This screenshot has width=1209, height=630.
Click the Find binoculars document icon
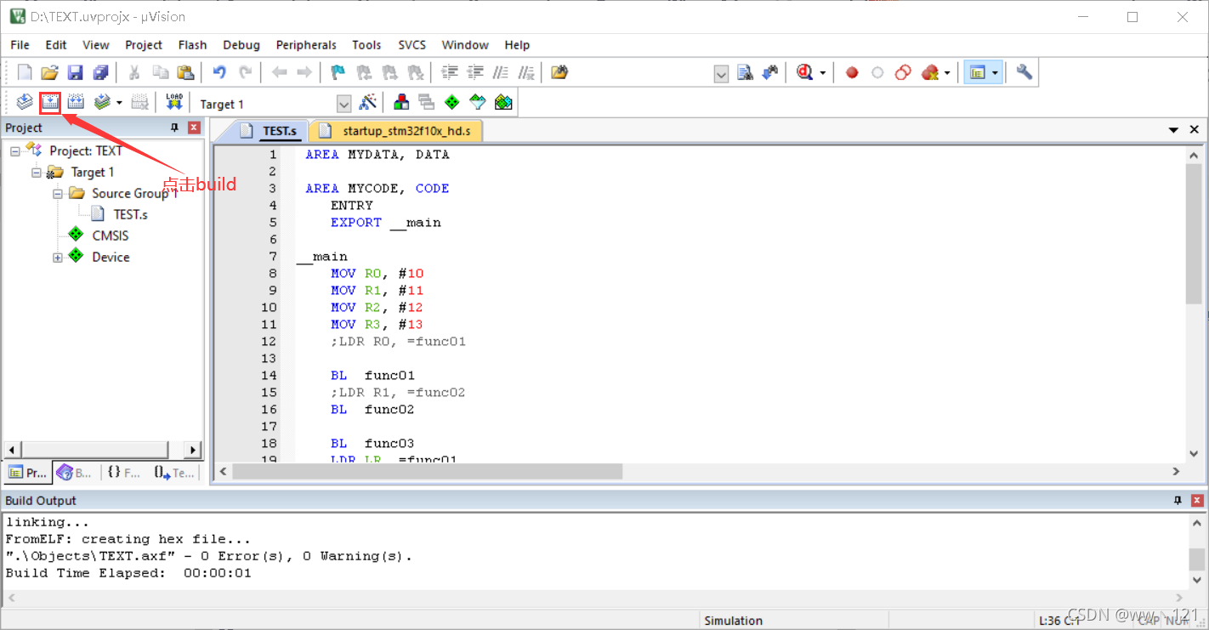[x=746, y=72]
